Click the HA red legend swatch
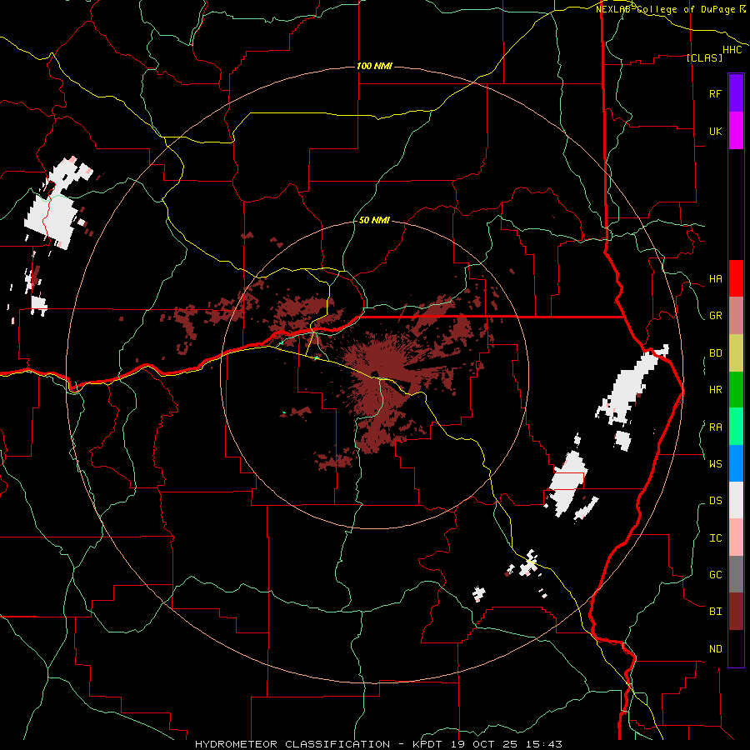 coord(736,278)
